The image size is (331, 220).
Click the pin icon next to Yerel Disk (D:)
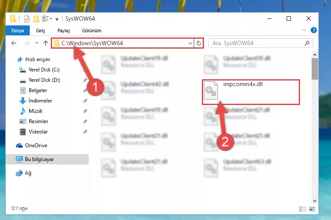85,80
